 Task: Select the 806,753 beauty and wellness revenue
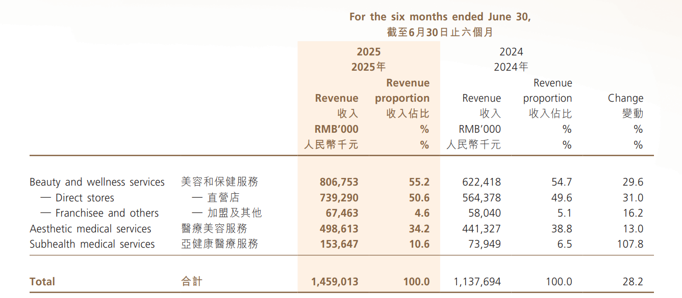(339, 182)
